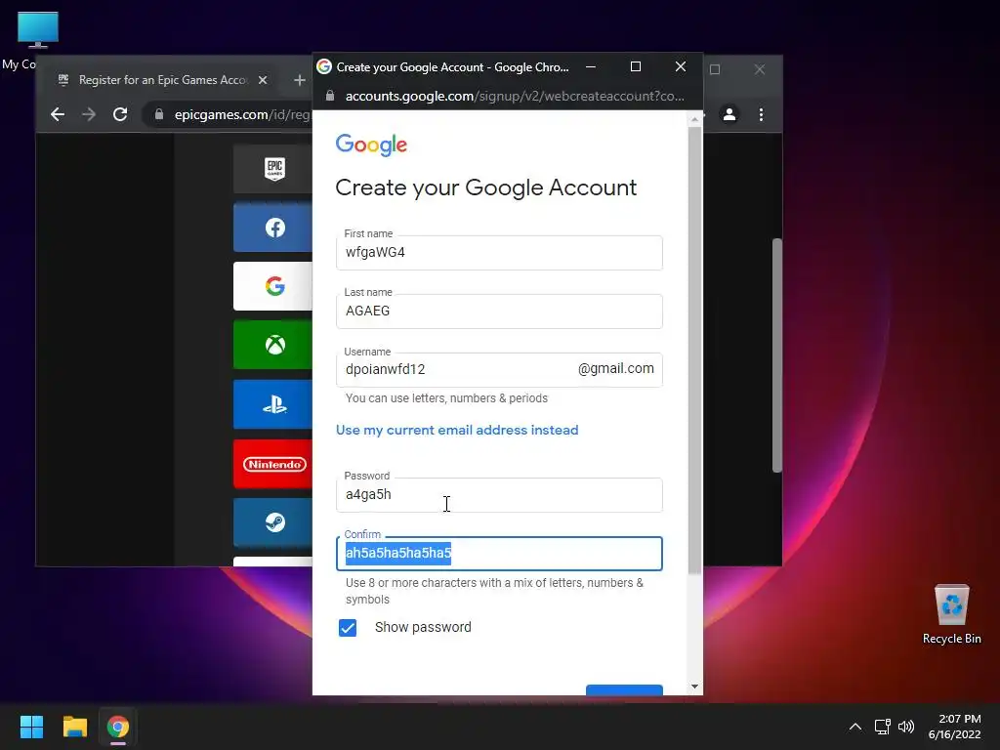
Task: Click the epicgames.com address bar
Action: pos(242,114)
